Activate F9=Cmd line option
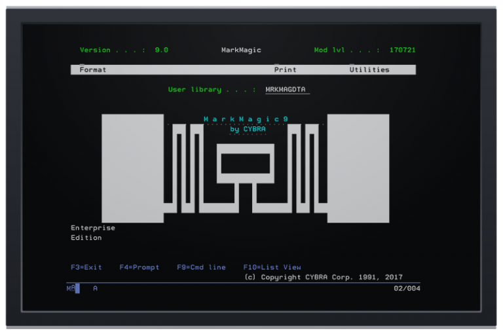Screen dimensions: 503x334 click(201, 267)
